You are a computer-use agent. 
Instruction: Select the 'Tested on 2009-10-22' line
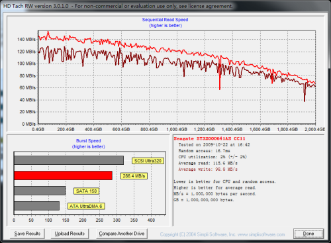click(214, 145)
